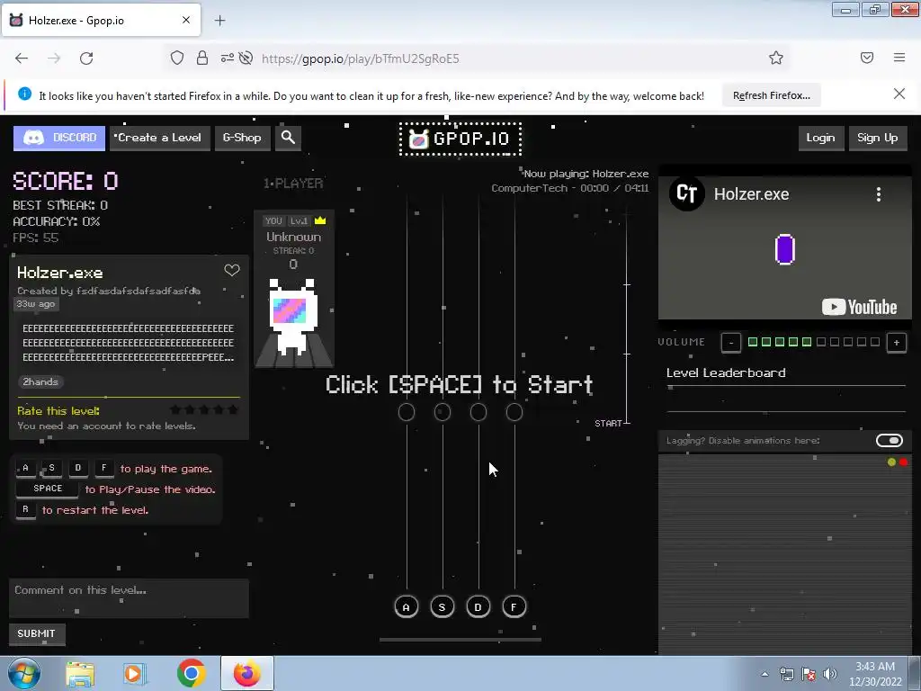Click the A lane key circle
921x691 pixels.
pyautogui.click(x=407, y=607)
